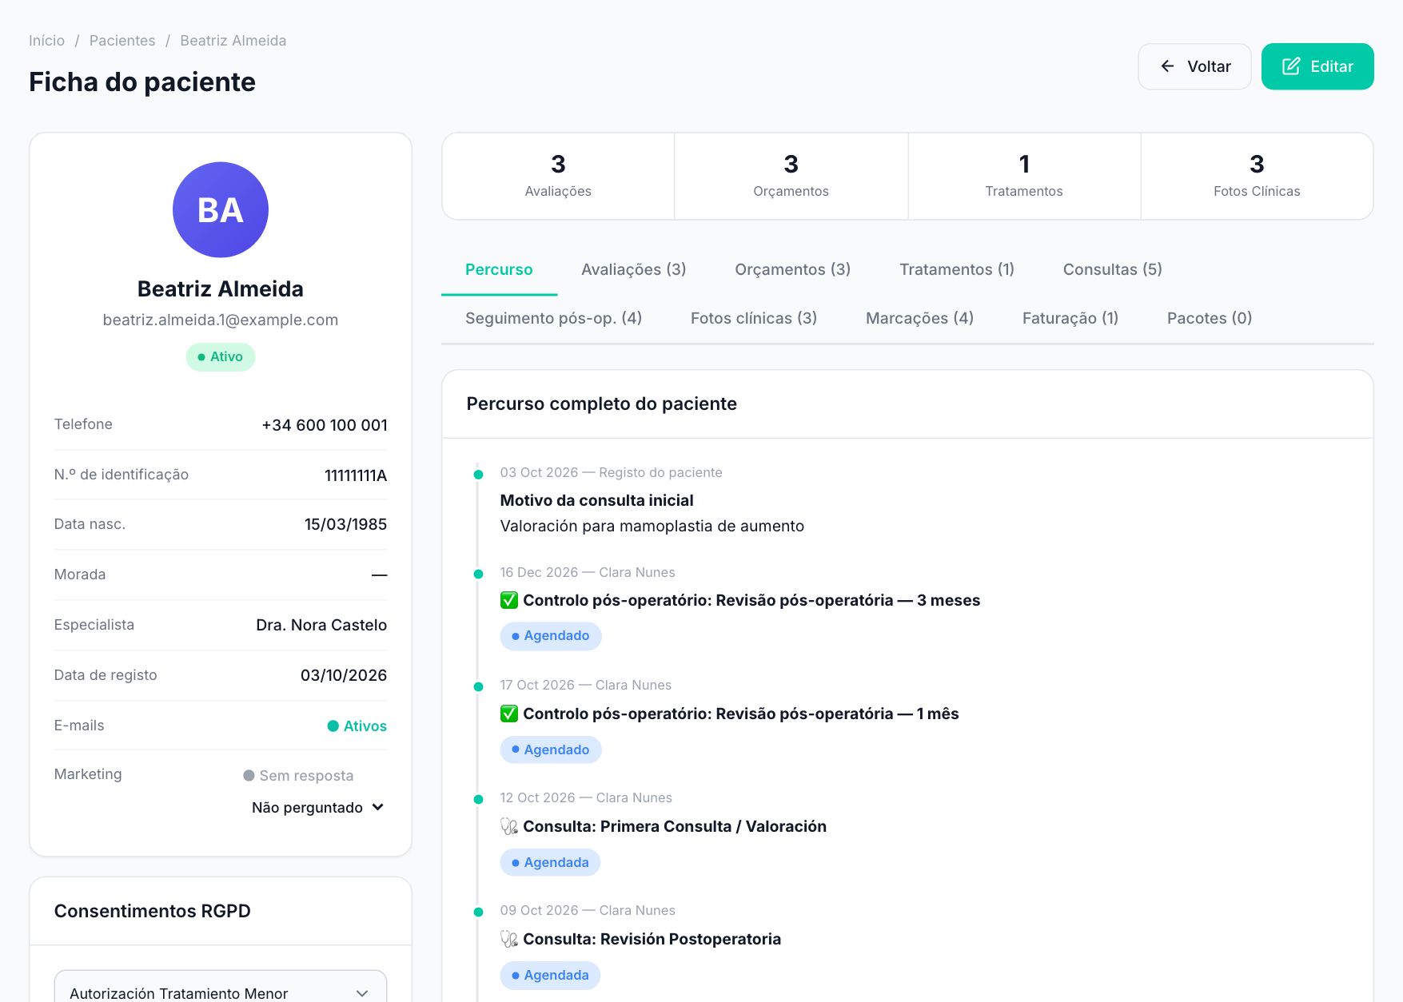Click the Editar button

click(1317, 66)
